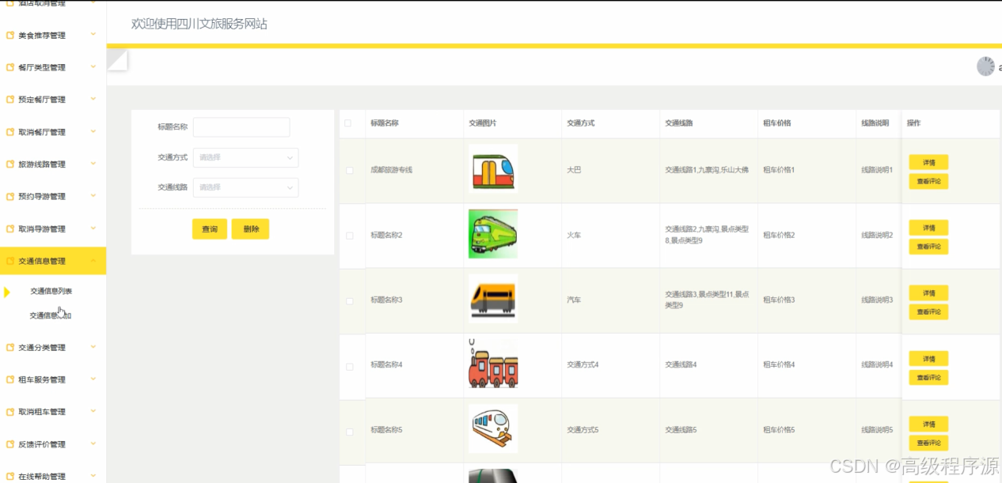Click the folder icon beside 旅游线路管理
Screen dimensions: 1002x483
(10, 164)
